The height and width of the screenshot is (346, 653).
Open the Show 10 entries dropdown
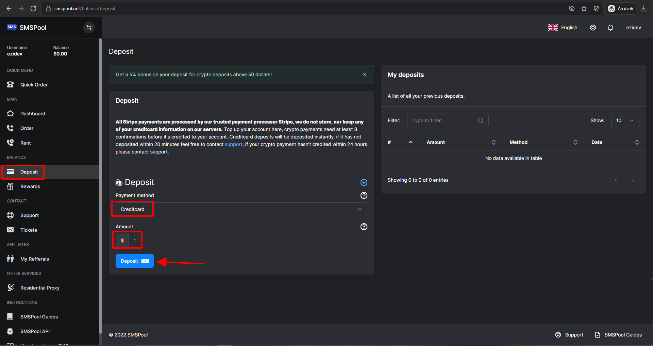click(625, 120)
